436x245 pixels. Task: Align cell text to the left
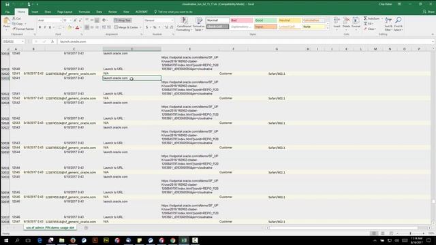pyautogui.click(x=87, y=27)
